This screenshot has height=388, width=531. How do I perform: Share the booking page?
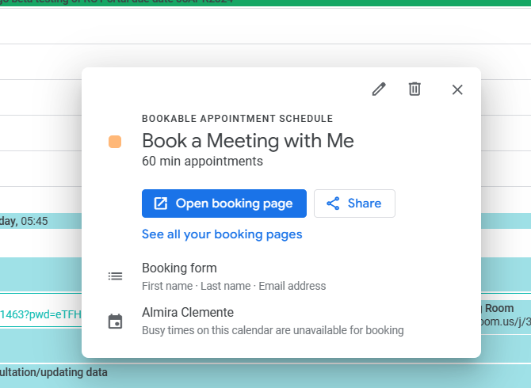(354, 204)
